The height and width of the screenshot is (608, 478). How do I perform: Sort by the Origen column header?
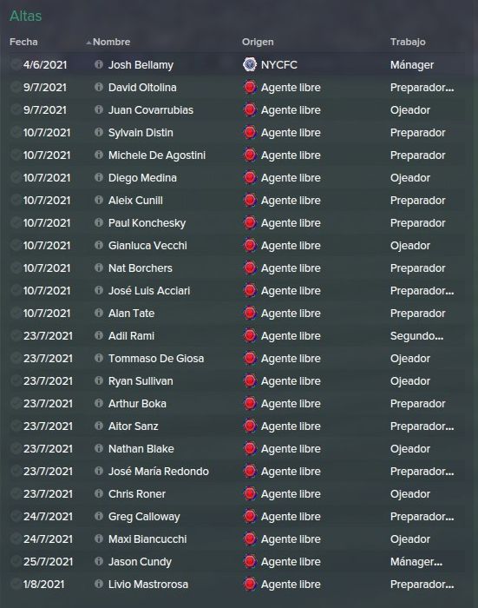(258, 42)
